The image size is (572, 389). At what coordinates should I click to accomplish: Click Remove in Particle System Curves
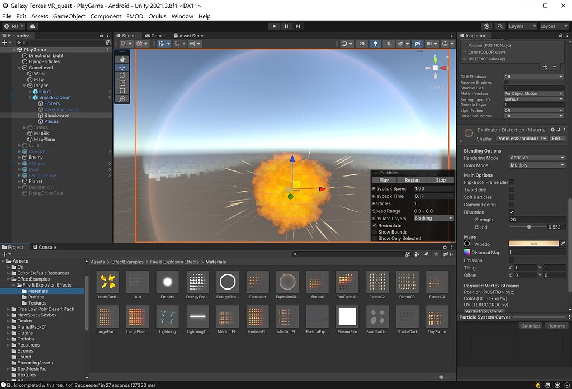tap(556, 326)
